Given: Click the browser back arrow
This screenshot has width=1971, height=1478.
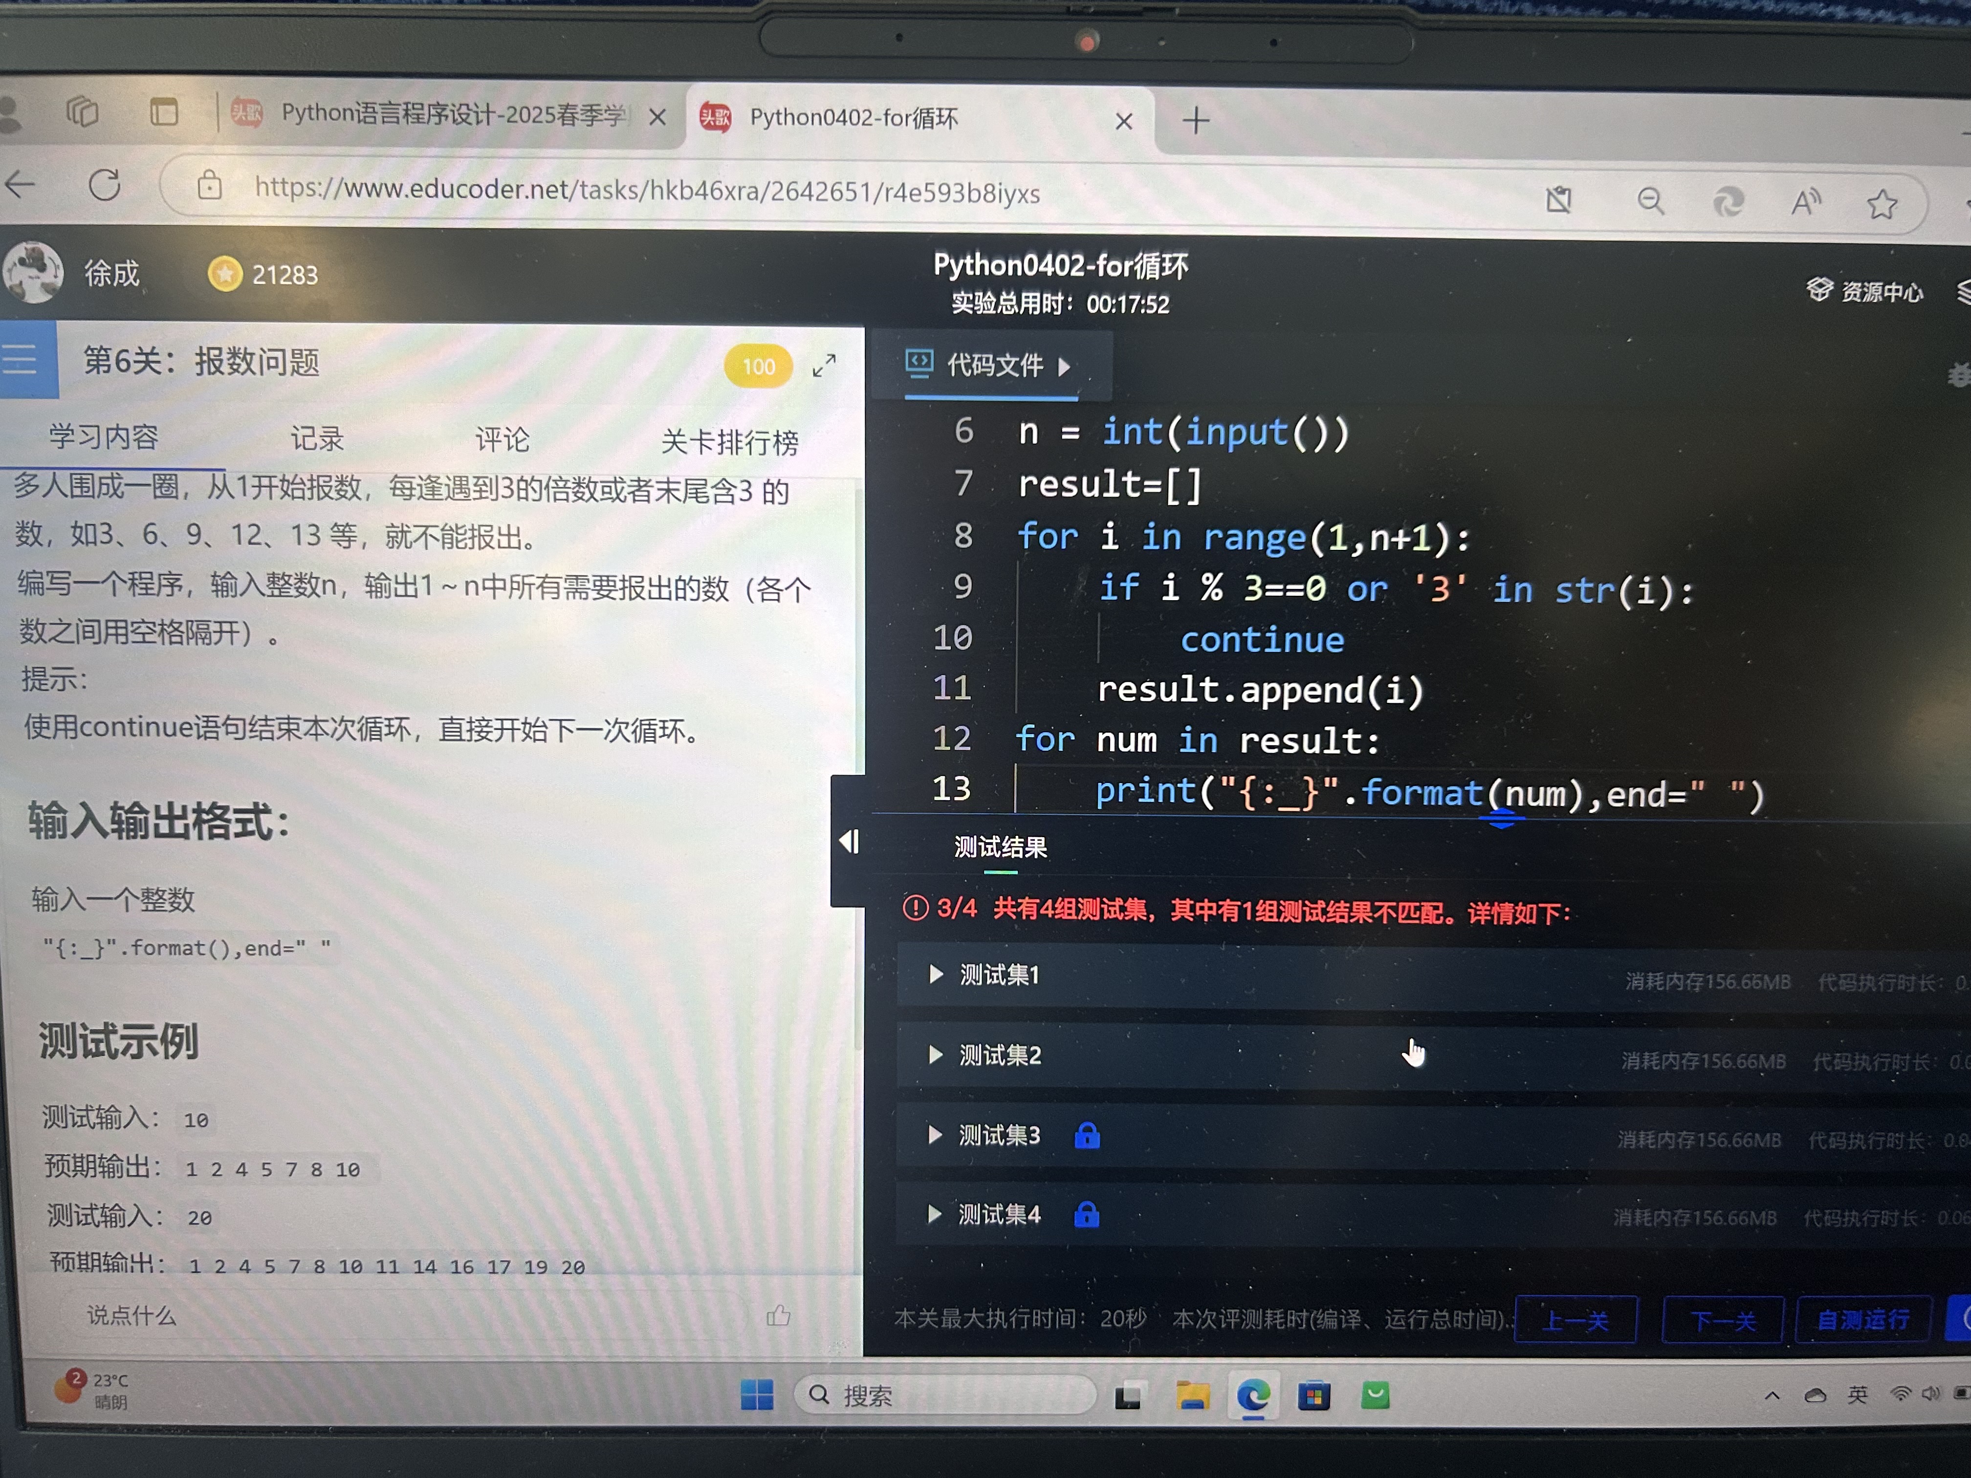Looking at the screenshot, I should click(x=21, y=185).
